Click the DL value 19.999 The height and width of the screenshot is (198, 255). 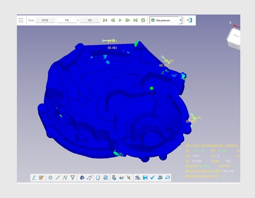click(x=196, y=161)
